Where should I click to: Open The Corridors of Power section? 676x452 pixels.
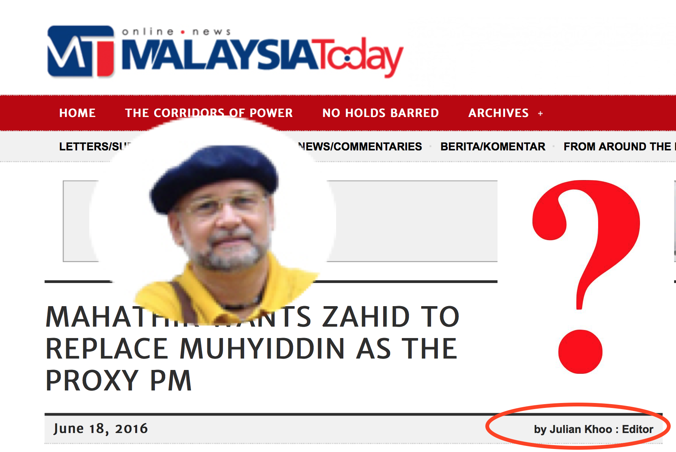pyautogui.click(x=209, y=113)
